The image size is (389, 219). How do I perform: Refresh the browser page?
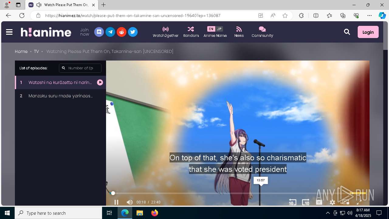22,16
